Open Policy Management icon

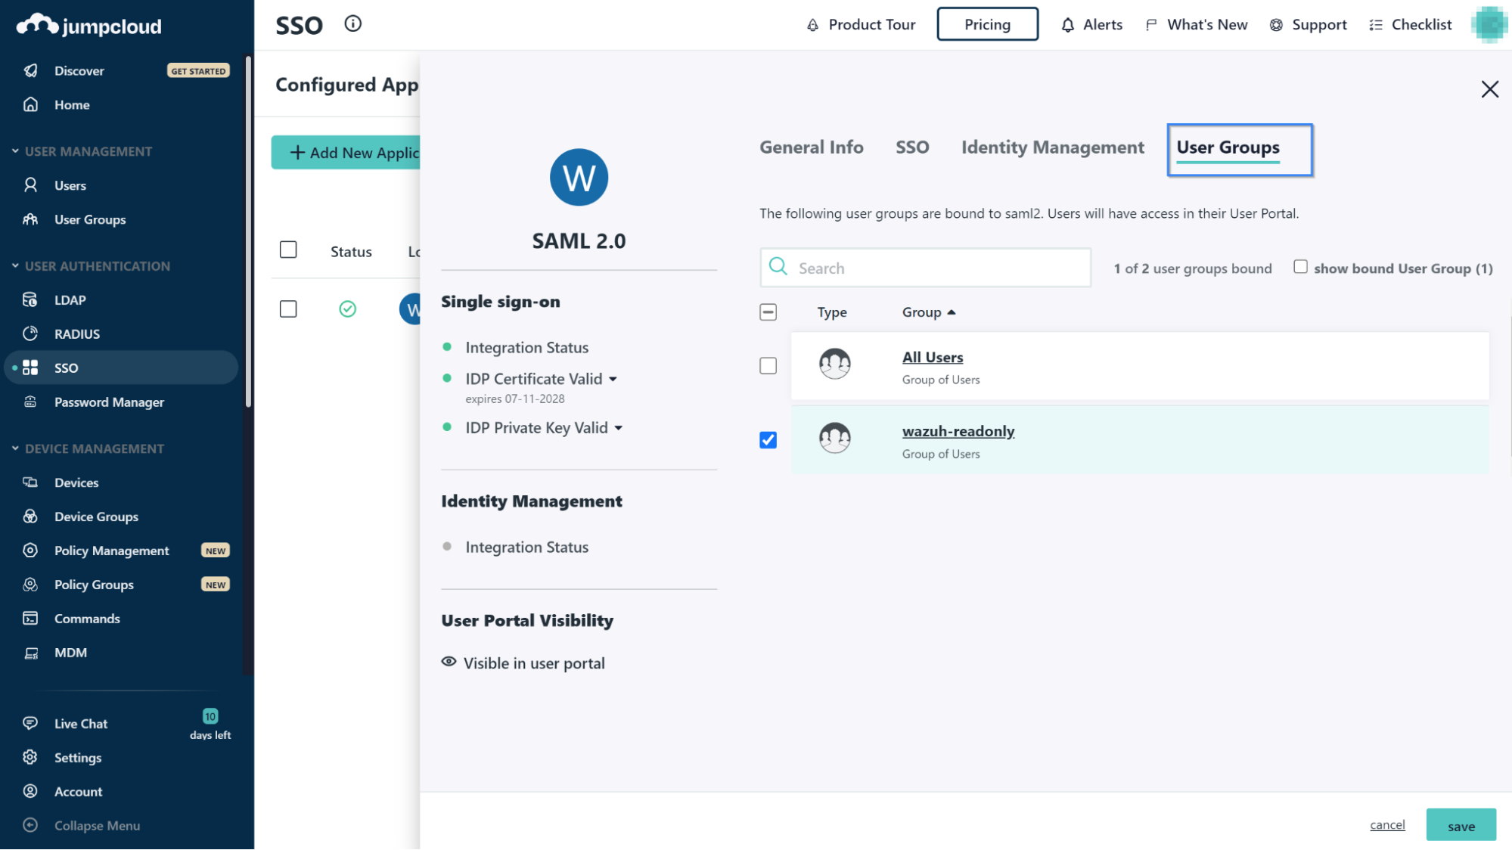tap(30, 551)
